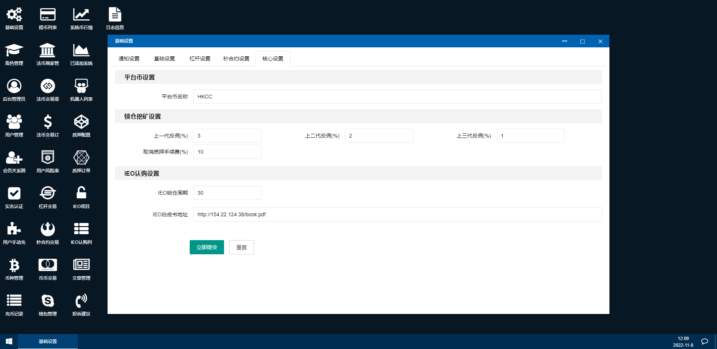Image resolution: width=717 pixels, height=349 pixels.
Task: Select the 基础设置 taskbar item
Action: (x=48, y=341)
